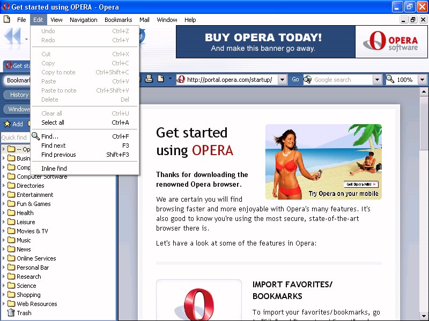The width and height of the screenshot is (429, 321).
Task: Open the File menu
Action: pyautogui.click(x=21, y=20)
